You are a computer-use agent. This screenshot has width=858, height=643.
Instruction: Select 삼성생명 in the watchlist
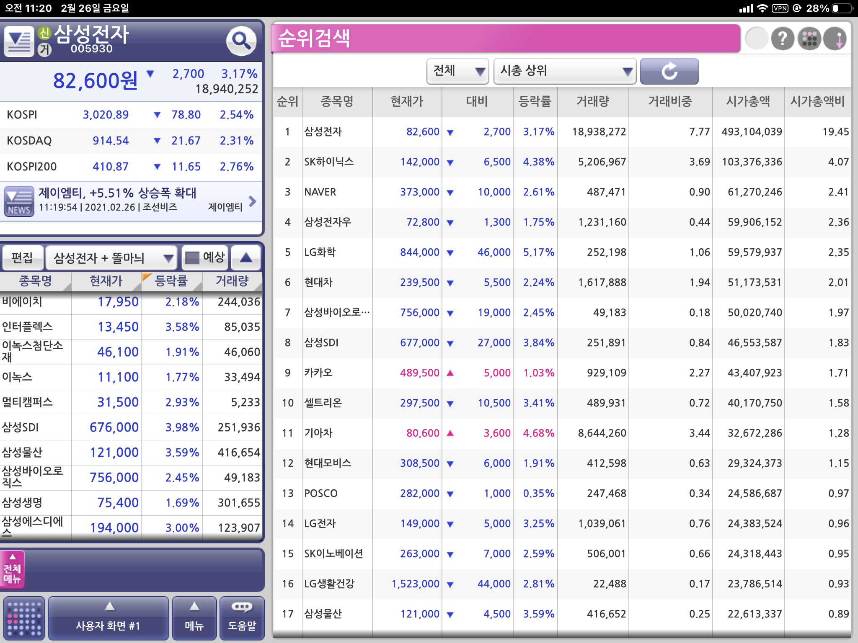[x=131, y=503]
